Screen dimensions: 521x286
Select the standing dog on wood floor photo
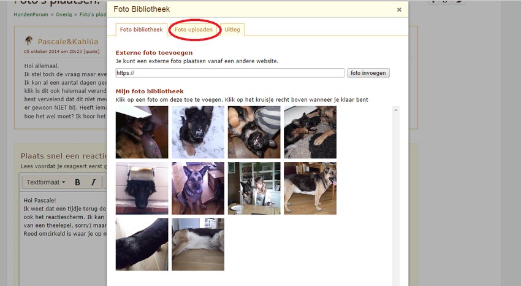click(x=310, y=188)
